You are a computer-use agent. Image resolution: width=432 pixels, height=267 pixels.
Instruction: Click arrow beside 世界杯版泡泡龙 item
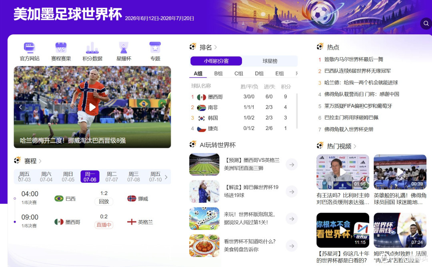tap(292, 219)
